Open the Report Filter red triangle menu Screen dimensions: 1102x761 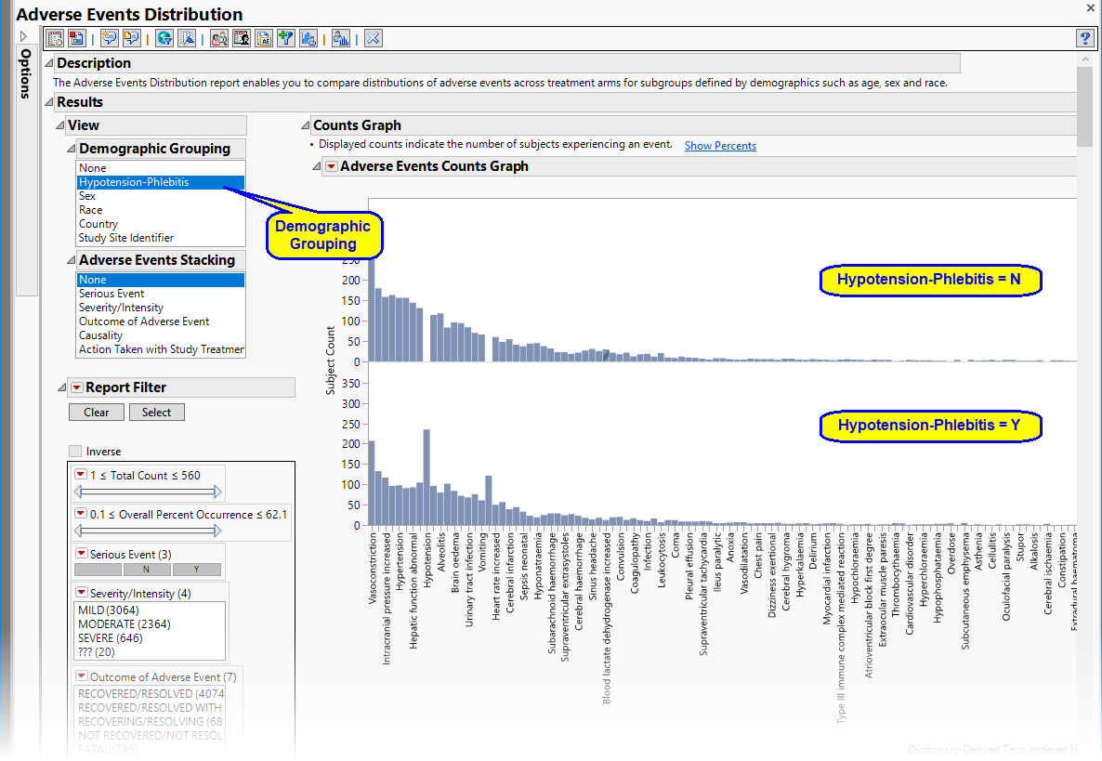[76, 387]
